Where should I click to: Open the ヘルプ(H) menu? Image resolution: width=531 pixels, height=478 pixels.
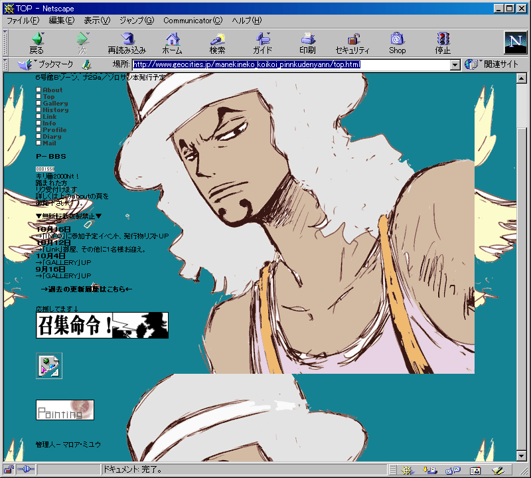tap(247, 21)
